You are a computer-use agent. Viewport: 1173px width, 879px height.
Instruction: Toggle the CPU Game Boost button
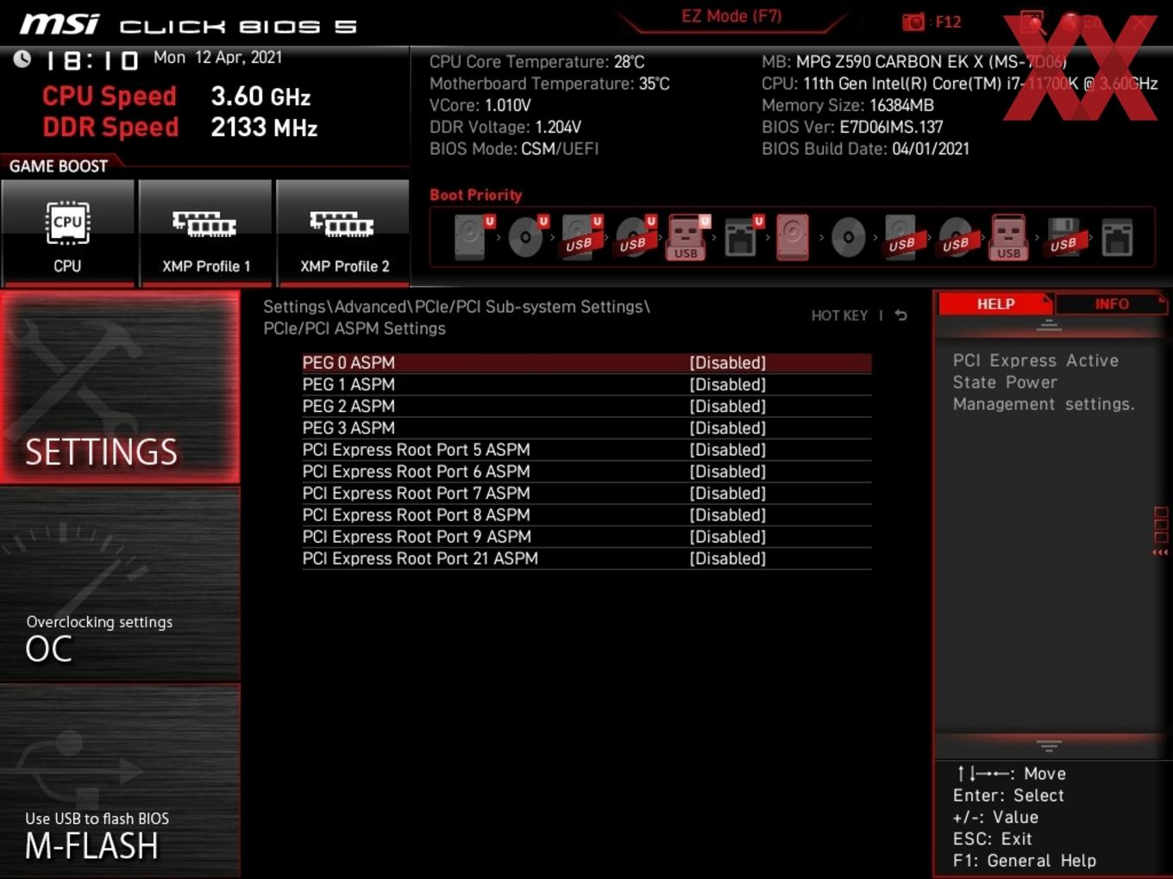tap(67, 232)
